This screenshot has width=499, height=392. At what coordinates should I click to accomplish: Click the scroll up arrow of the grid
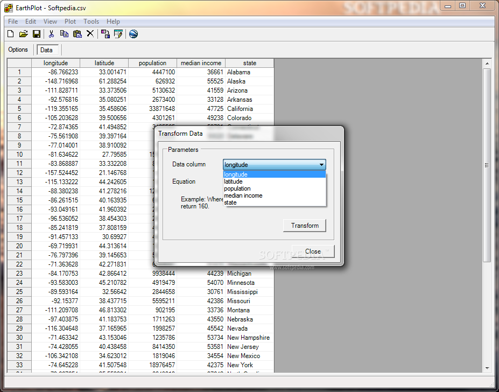tap(487, 64)
